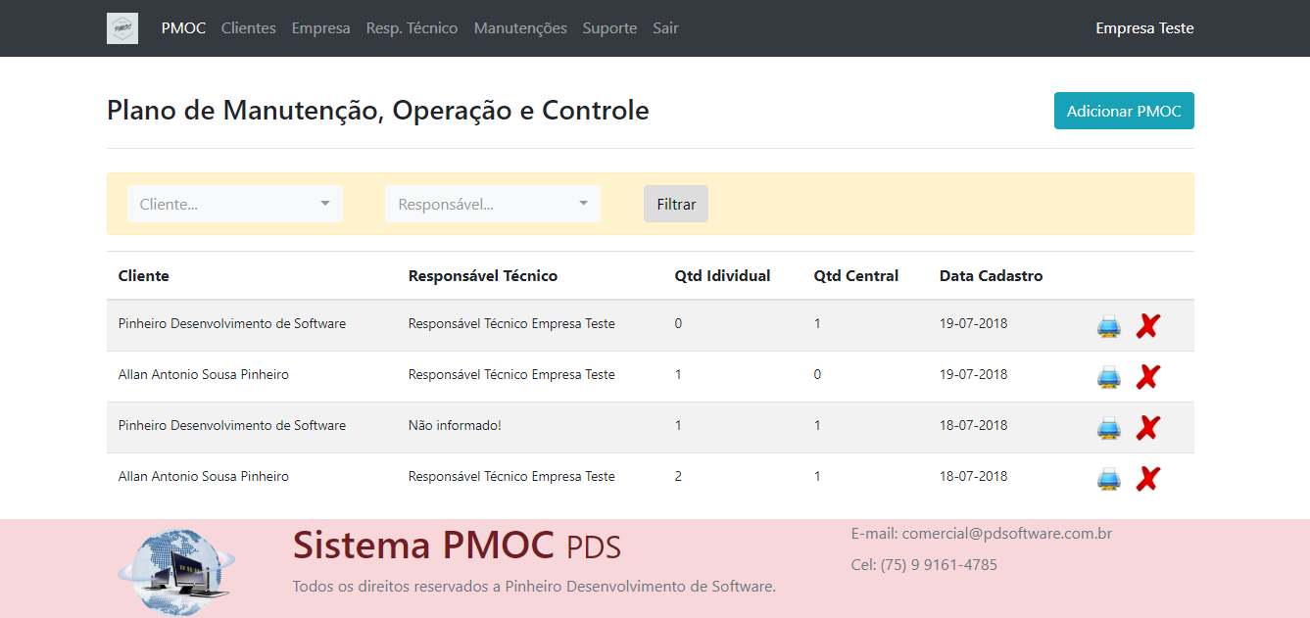The width and height of the screenshot is (1310, 618).
Task: Open the Manutenções menu
Action: (520, 27)
